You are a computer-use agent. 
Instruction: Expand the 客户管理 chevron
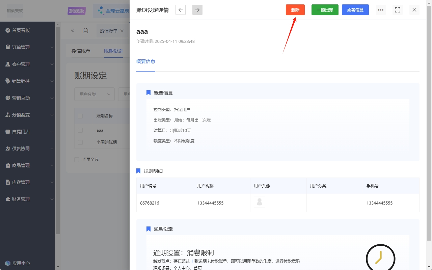click(52, 64)
